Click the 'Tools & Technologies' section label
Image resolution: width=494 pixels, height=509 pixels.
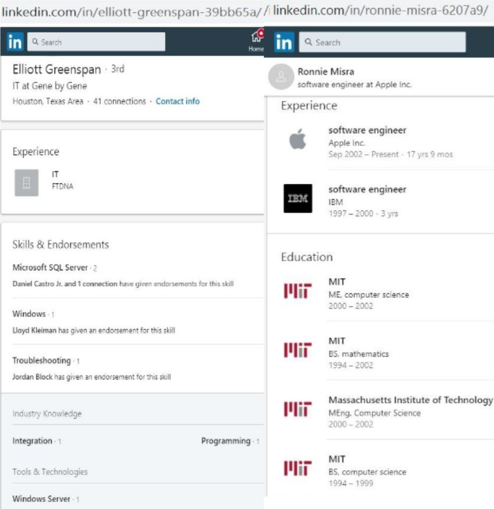coord(50,472)
